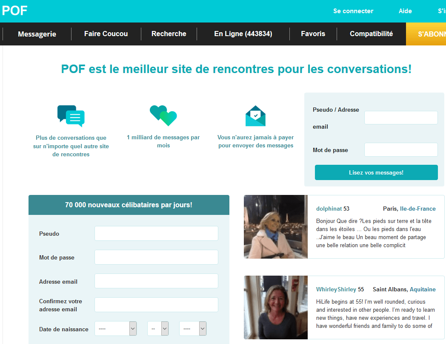Click the S'abonner yellow button
This screenshot has width=446, height=344.
point(426,34)
